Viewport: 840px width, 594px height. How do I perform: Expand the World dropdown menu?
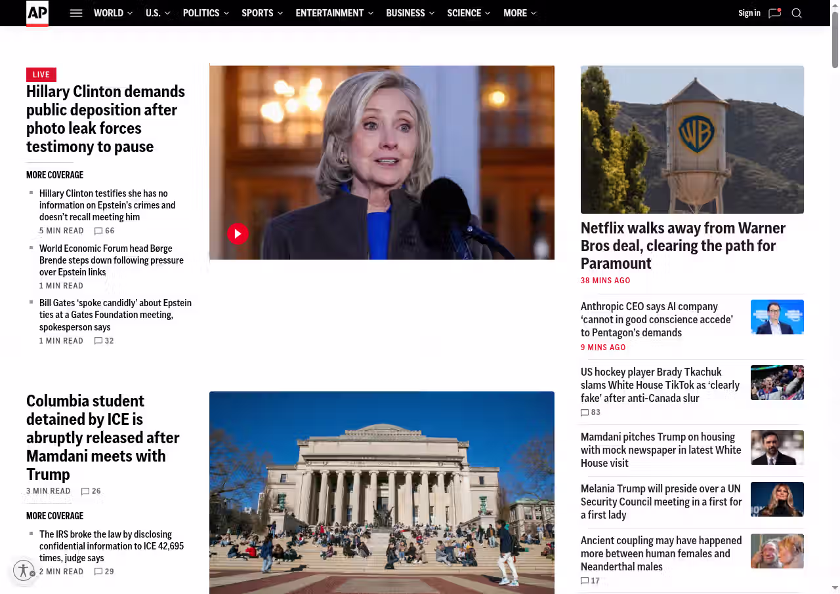tap(113, 13)
